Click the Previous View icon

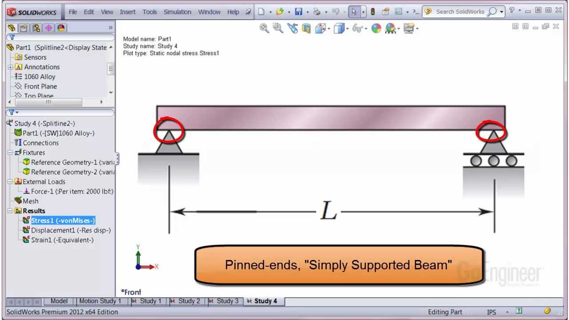click(292, 28)
